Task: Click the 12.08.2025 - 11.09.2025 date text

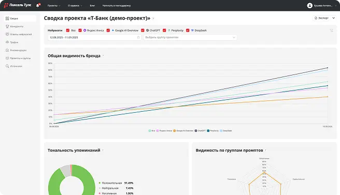Action: tap(64, 37)
